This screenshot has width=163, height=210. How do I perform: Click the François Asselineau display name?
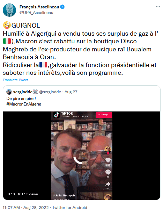point(39,7)
